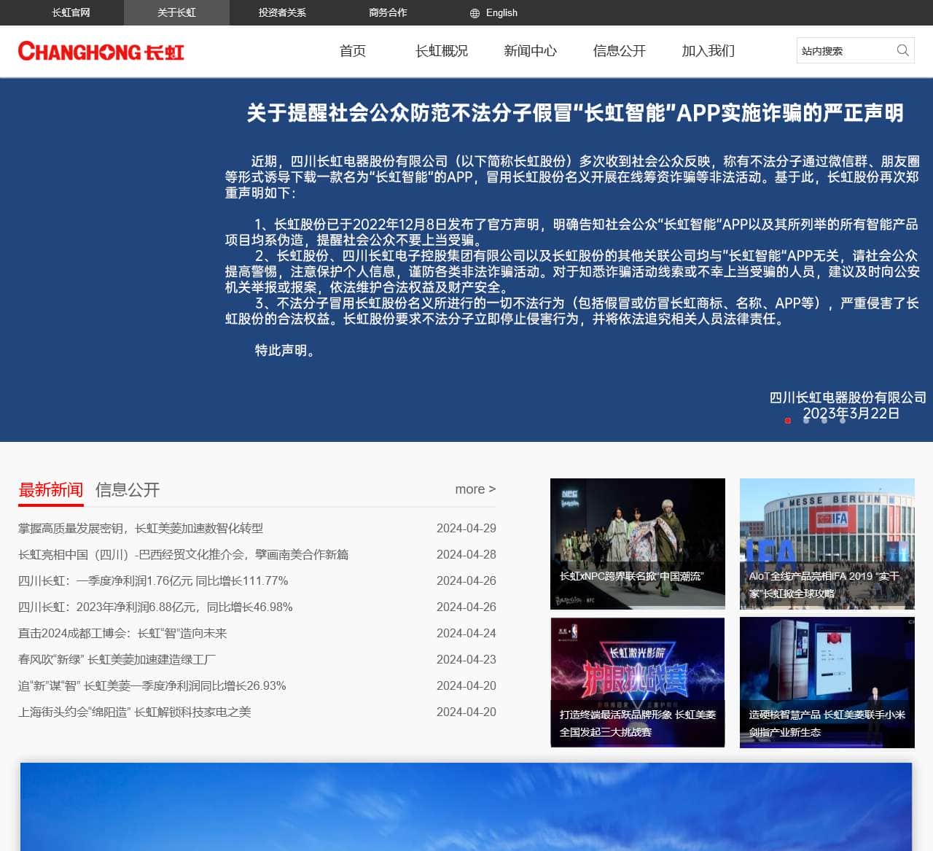This screenshot has width=933, height=851.
Task: Open 加入我们 navigation item
Action: (x=708, y=51)
